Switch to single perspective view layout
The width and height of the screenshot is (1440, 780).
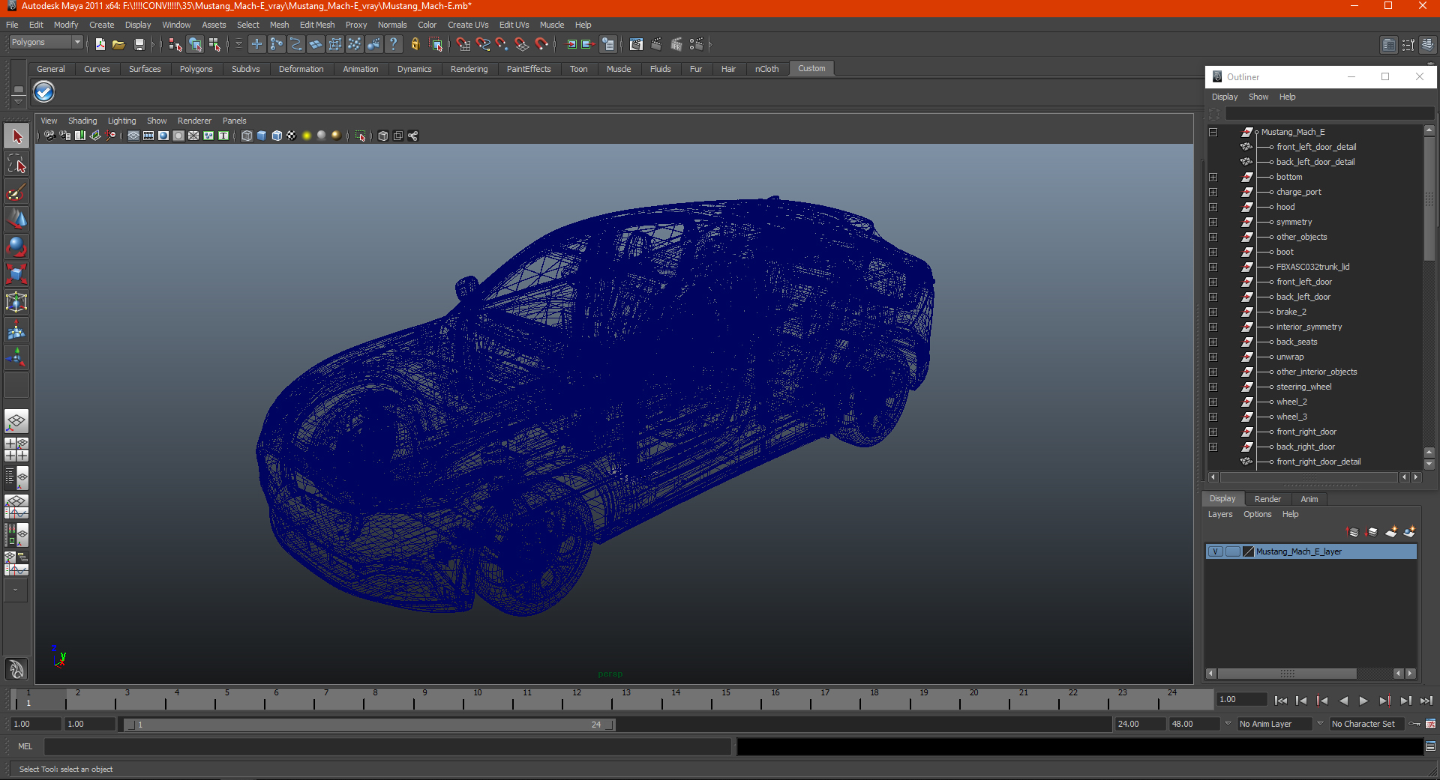coord(16,421)
